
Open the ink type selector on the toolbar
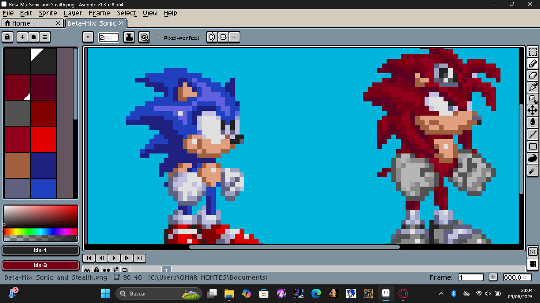[129, 37]
